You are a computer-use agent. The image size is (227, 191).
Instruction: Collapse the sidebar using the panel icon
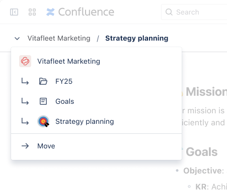click(14, 12)
